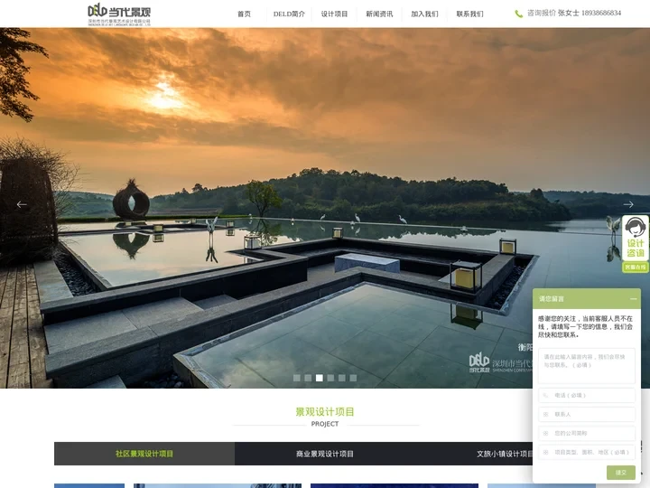Click the grid icon in 您的公司简称 field
This screenshot has width=650, height=488.
coord(545,433)
